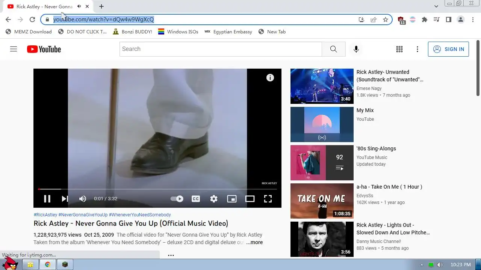The image size is (481, 270).
Task: Open Windows ISOs bookmark
Action: [x=178, y=32]
